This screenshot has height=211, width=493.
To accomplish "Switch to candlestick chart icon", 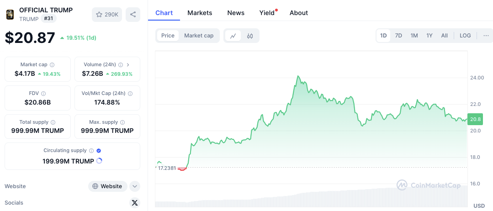I will click(x=250, y=36).
